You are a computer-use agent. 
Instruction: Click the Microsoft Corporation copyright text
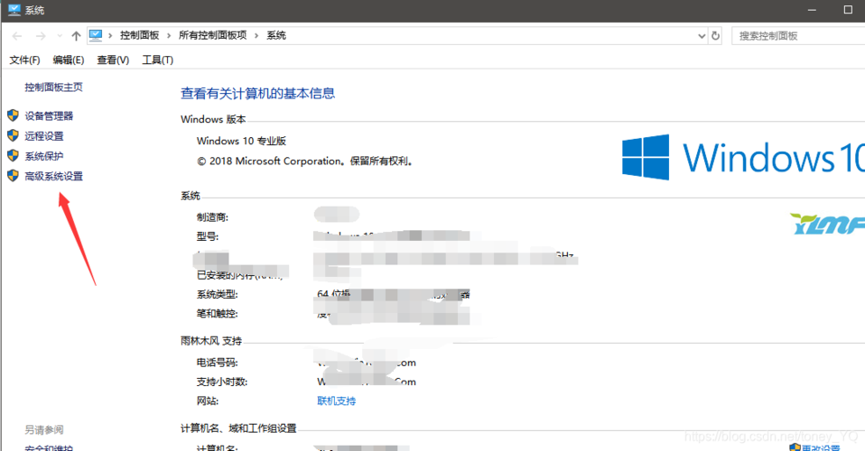(x=305, y=161)
